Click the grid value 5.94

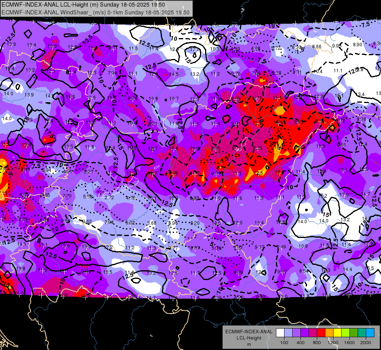pyautogui.click(x=46, y=170)
